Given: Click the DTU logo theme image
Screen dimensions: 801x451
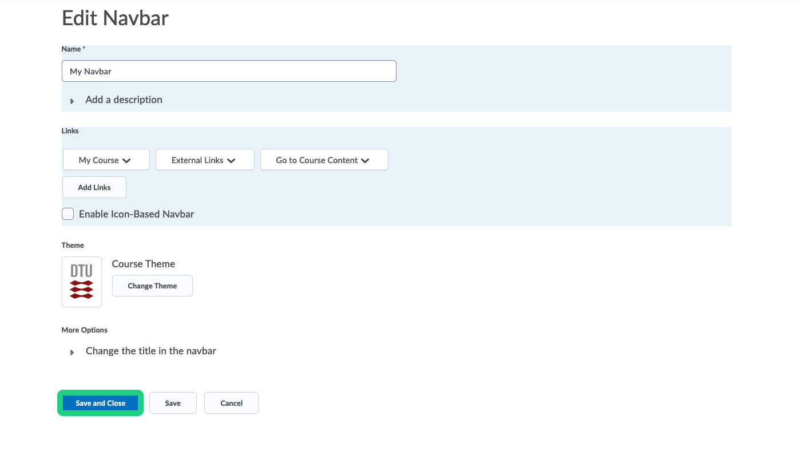Looking at the screenshot, I should pos(82,282).
